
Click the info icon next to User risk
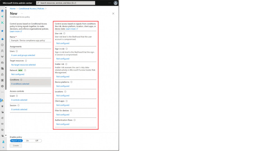pos(64,33)
